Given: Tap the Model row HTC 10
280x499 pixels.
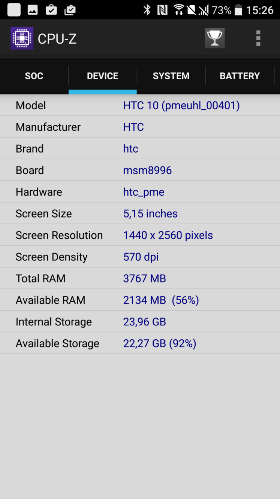Looking at the screenshot, I should [140, 105].
